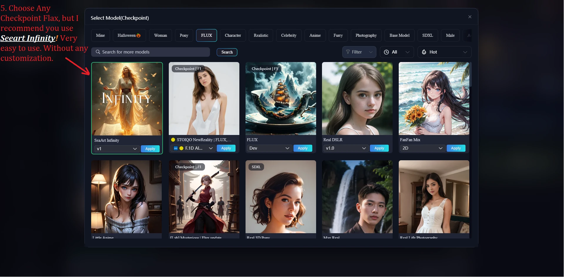
Task: Expand SeaArt Infinity v1 version dropdown
Action: tap(117, 149)
